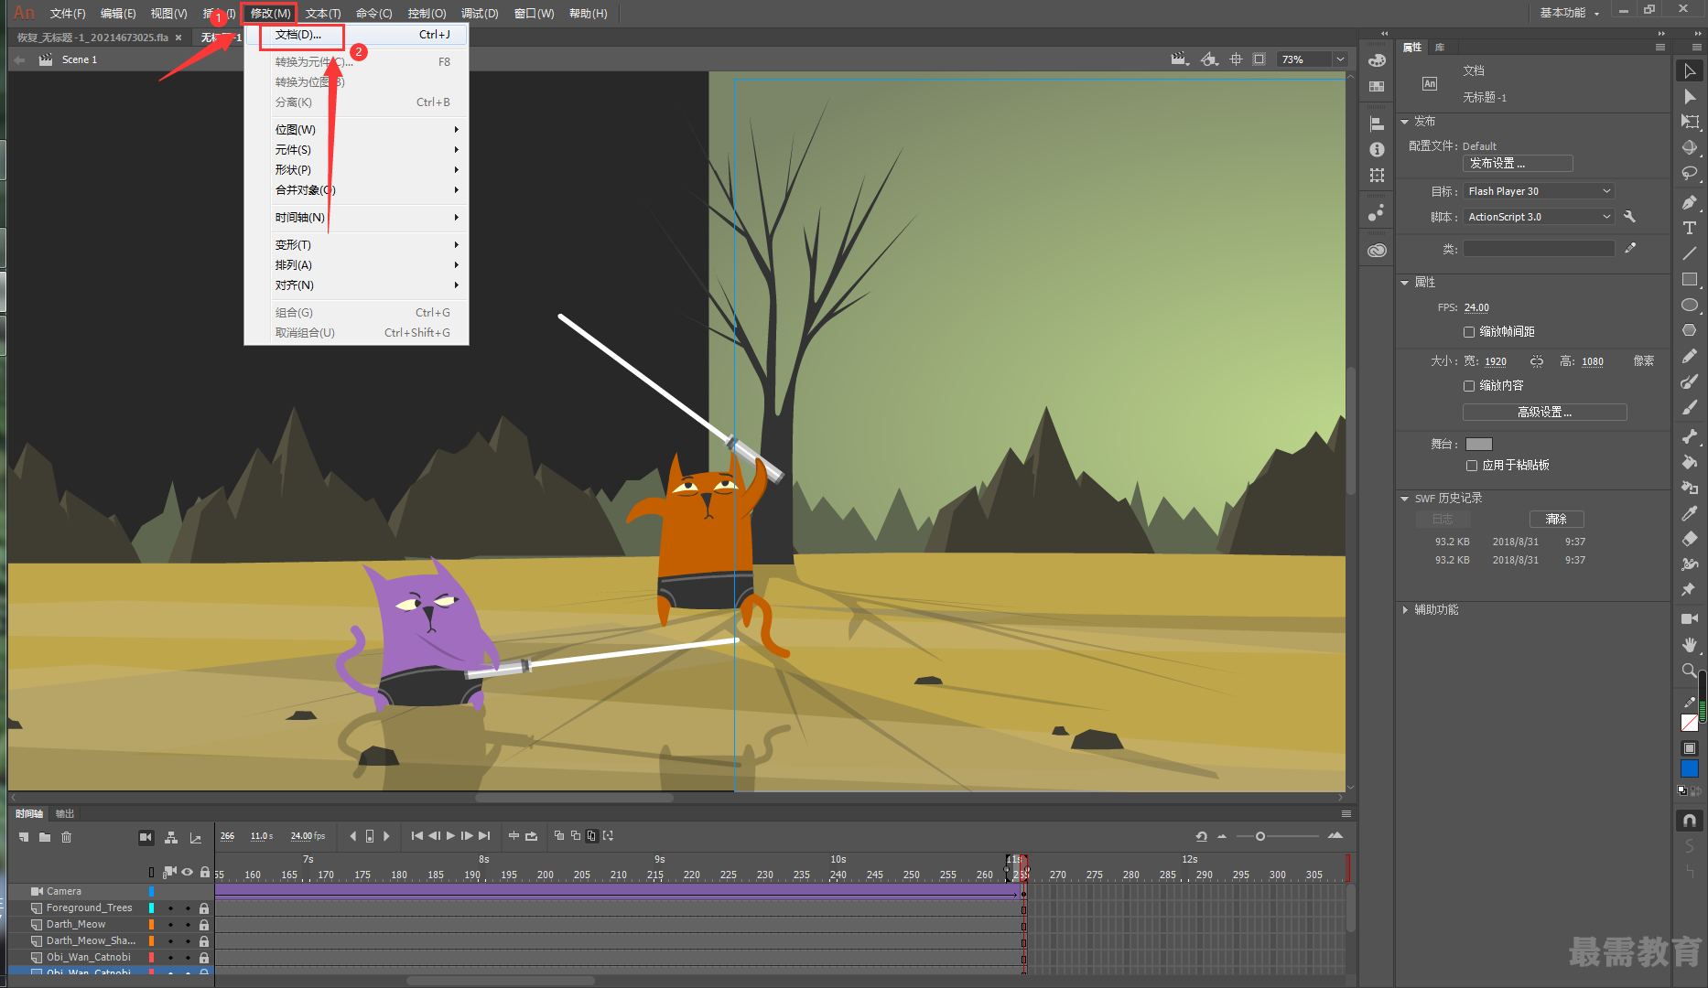Open the Creative Cloud Libraries icon

pyautogui.click(x=1377, y=250)
